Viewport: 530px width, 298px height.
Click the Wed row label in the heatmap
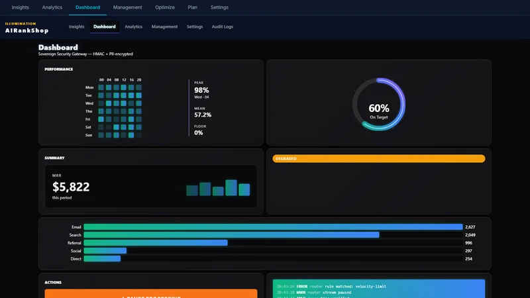pos(89,103)
